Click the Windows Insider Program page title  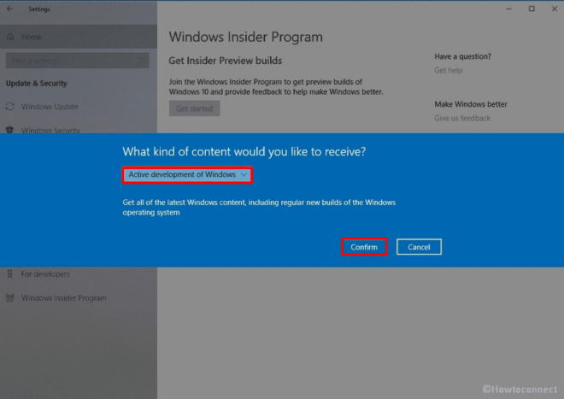click(245, 37)
